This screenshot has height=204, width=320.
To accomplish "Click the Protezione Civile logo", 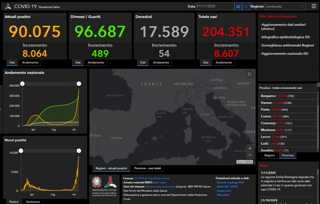I will pos(110,185).
